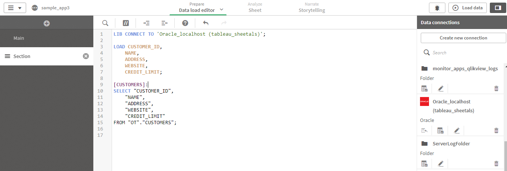This screenshot has width=507, height=171.
Task: Go to the Narrate Storytelling tab
Action: point(312,7)
